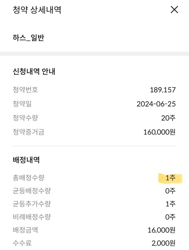This screenshot has height=250, width=189.
Task: Click the 청약 상세내역 title
Action: (37, 10)
